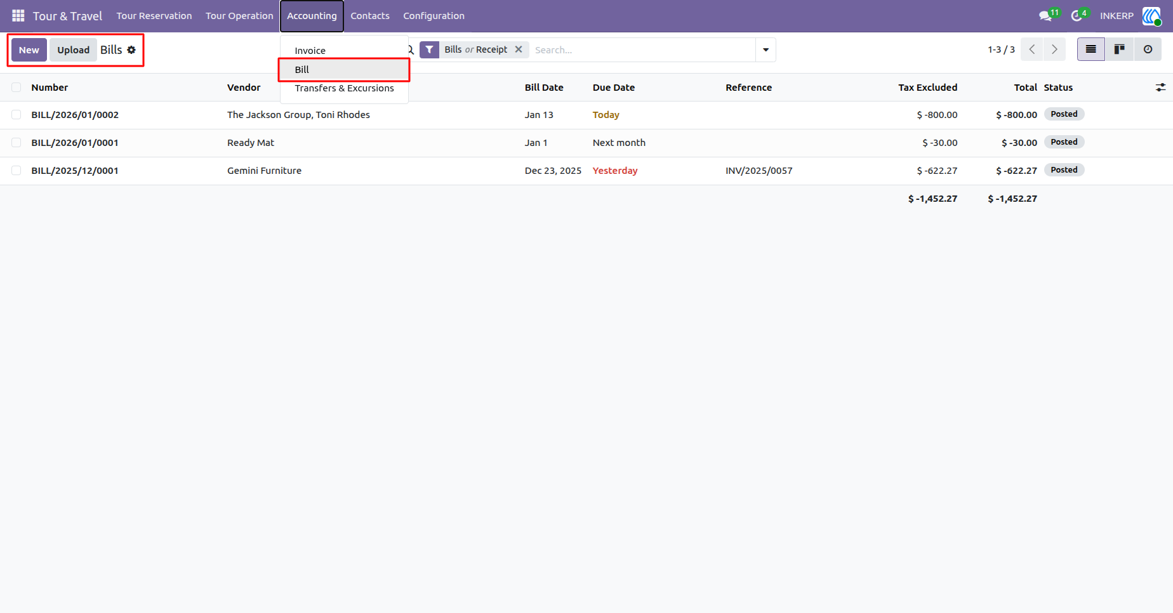Viewport: 1173px width, 613px height.
Task: Click into the Search field
Action: tap(642, 49)
